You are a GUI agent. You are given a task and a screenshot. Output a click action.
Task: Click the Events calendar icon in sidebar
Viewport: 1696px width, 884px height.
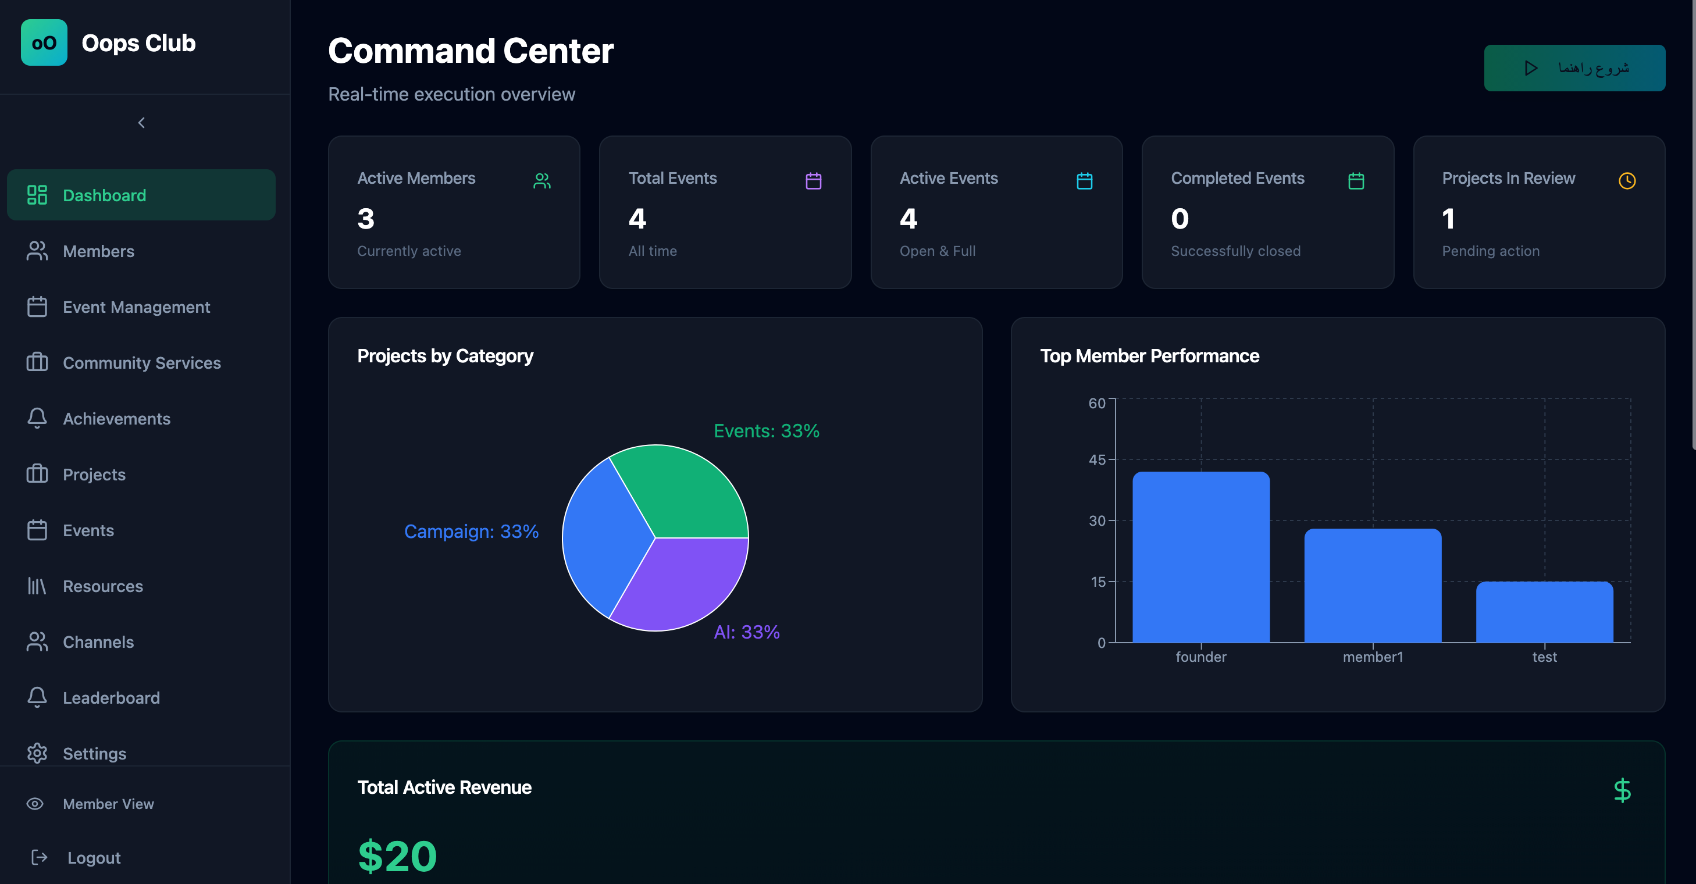coord(37,530)
